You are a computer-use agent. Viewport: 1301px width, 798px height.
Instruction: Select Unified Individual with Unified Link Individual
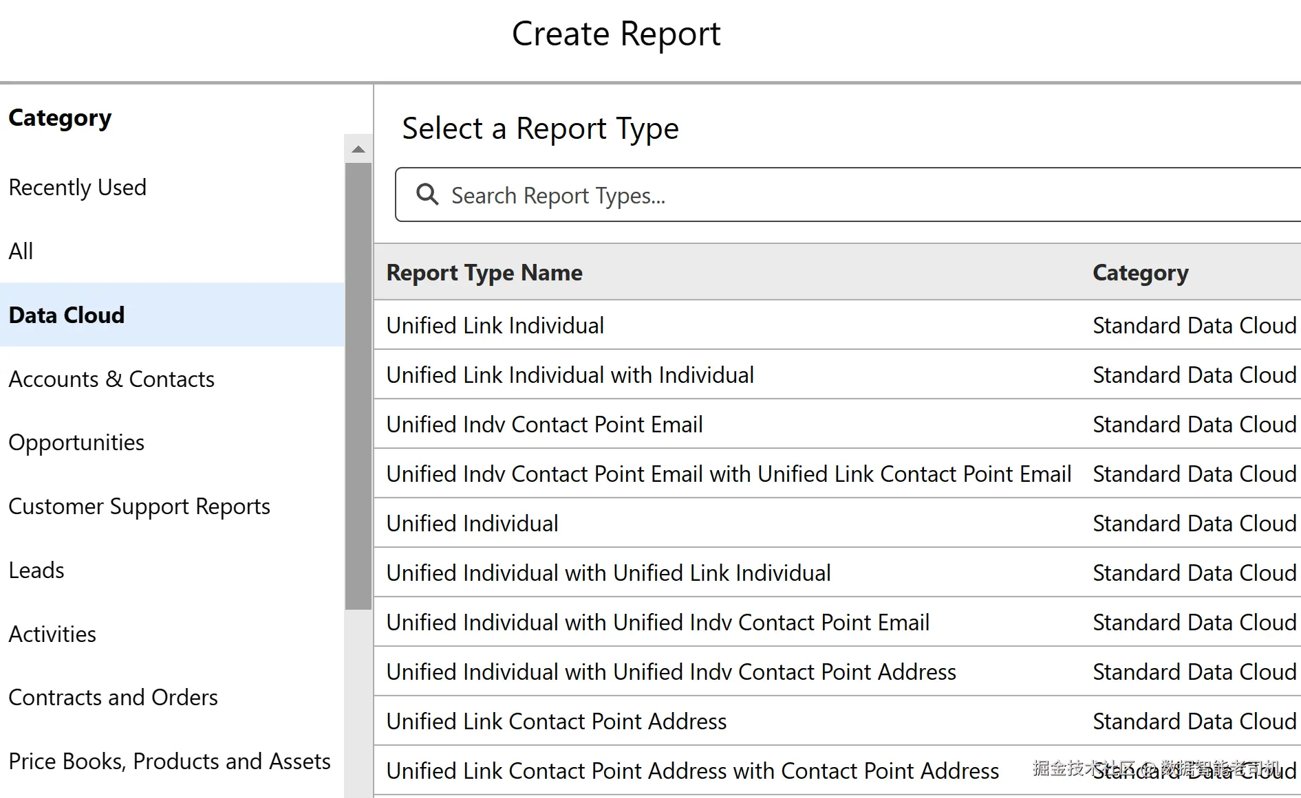(609, 573)
